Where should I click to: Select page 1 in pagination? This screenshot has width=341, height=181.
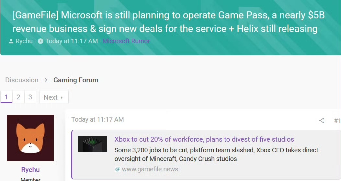[x=6, y=97]
